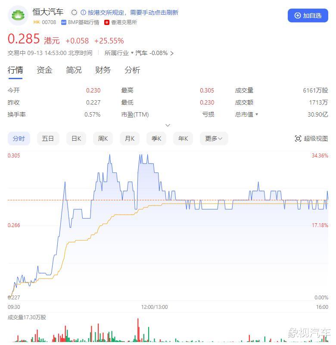Click the 香港交易所 red flag icon
Viewport: 336px width, 345px height.
click(x=107, y=22)
